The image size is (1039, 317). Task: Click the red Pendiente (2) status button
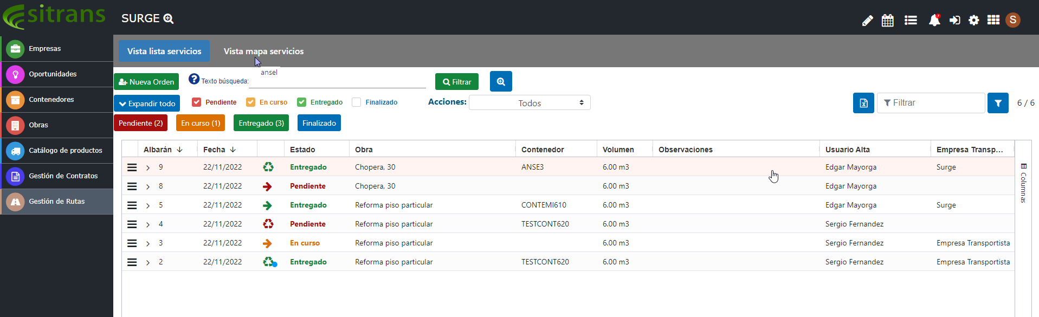tap(140, 123)
